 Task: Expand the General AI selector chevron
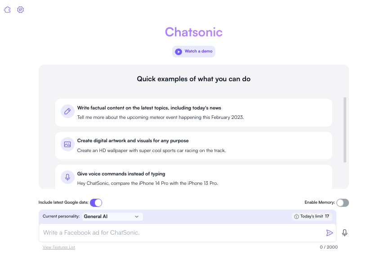(x=138, y=216)
